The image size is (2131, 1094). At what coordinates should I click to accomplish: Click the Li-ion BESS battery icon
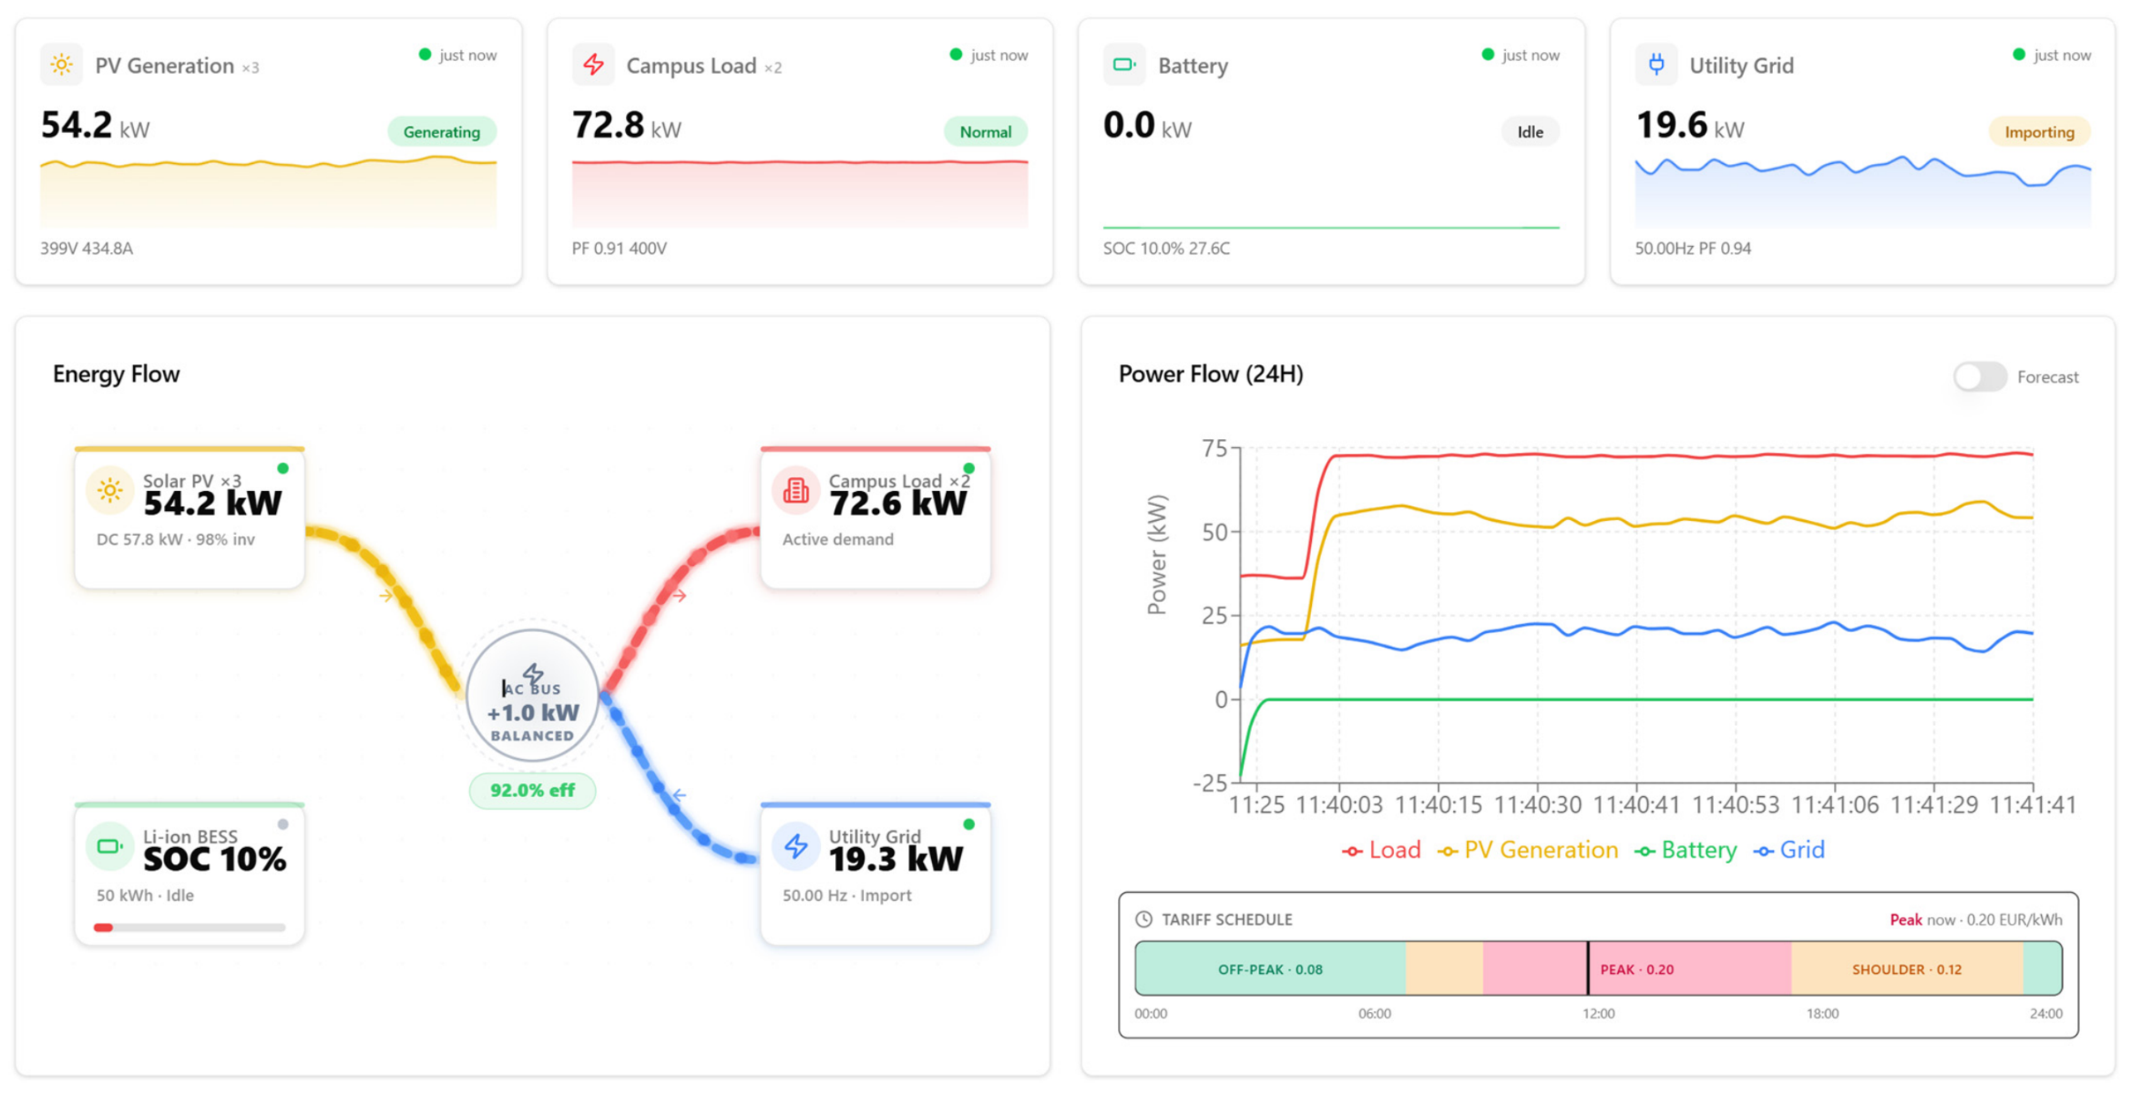pos(110,846)
